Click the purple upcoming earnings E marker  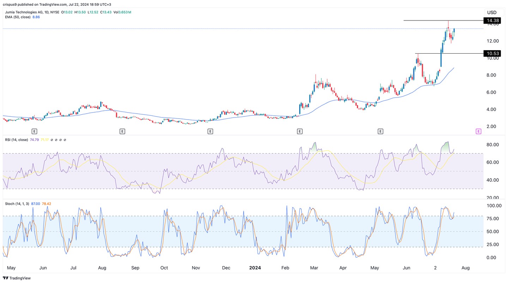click(478, 131)
